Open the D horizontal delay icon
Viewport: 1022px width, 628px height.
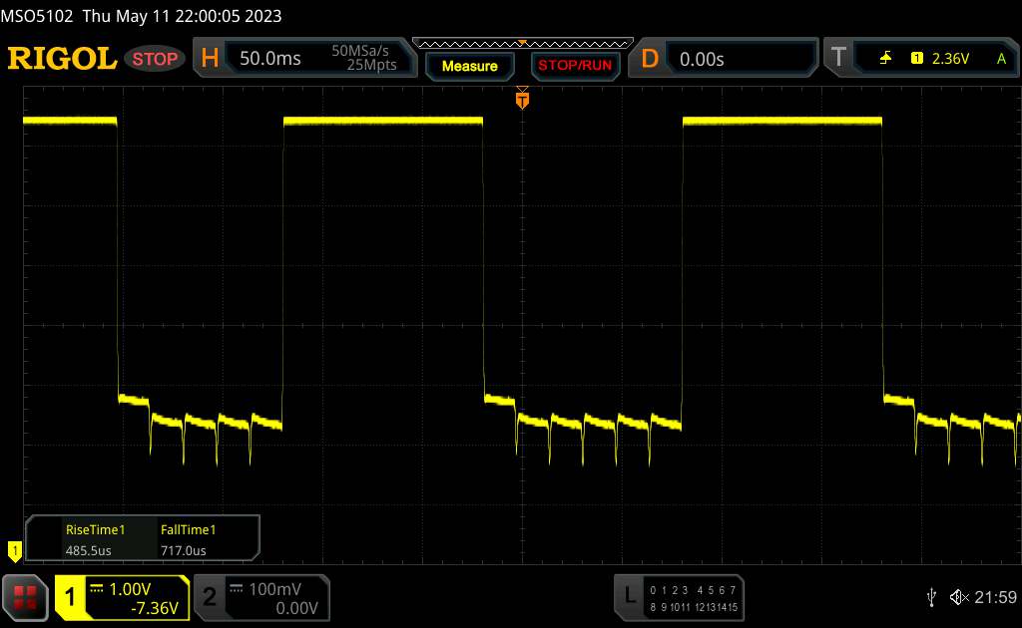pos(650,59)
